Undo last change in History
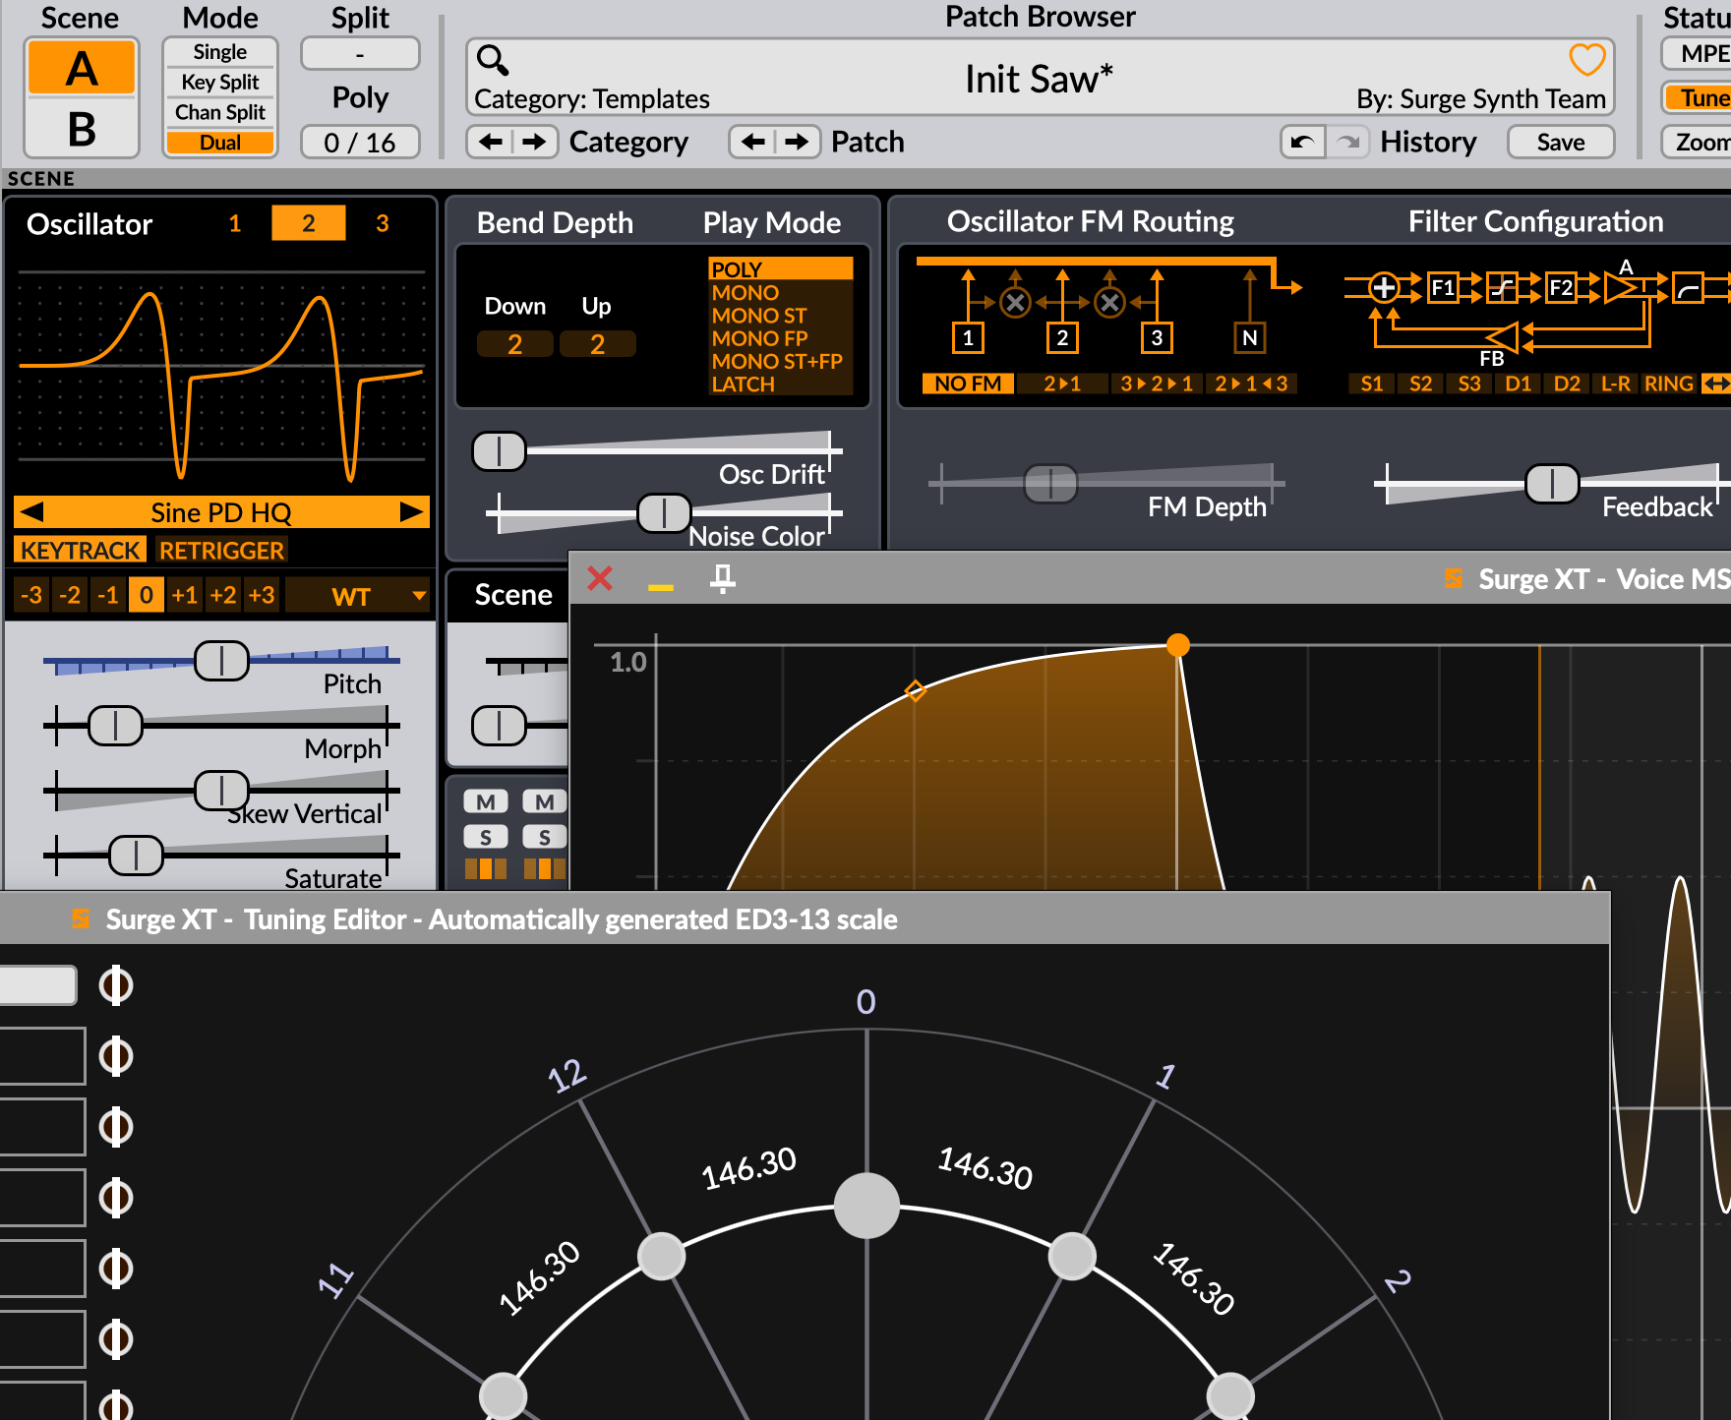The width and height of the screenshot is (1731, 1420). 1302,142
